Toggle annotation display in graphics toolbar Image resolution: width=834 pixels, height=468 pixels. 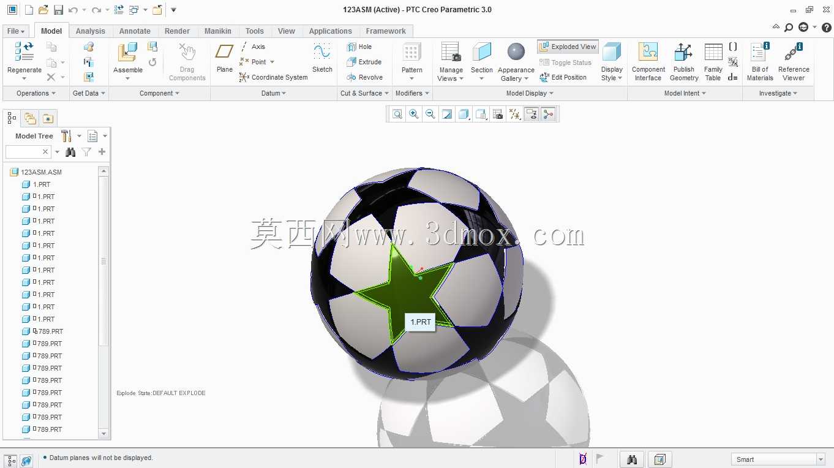coord(532,114)
